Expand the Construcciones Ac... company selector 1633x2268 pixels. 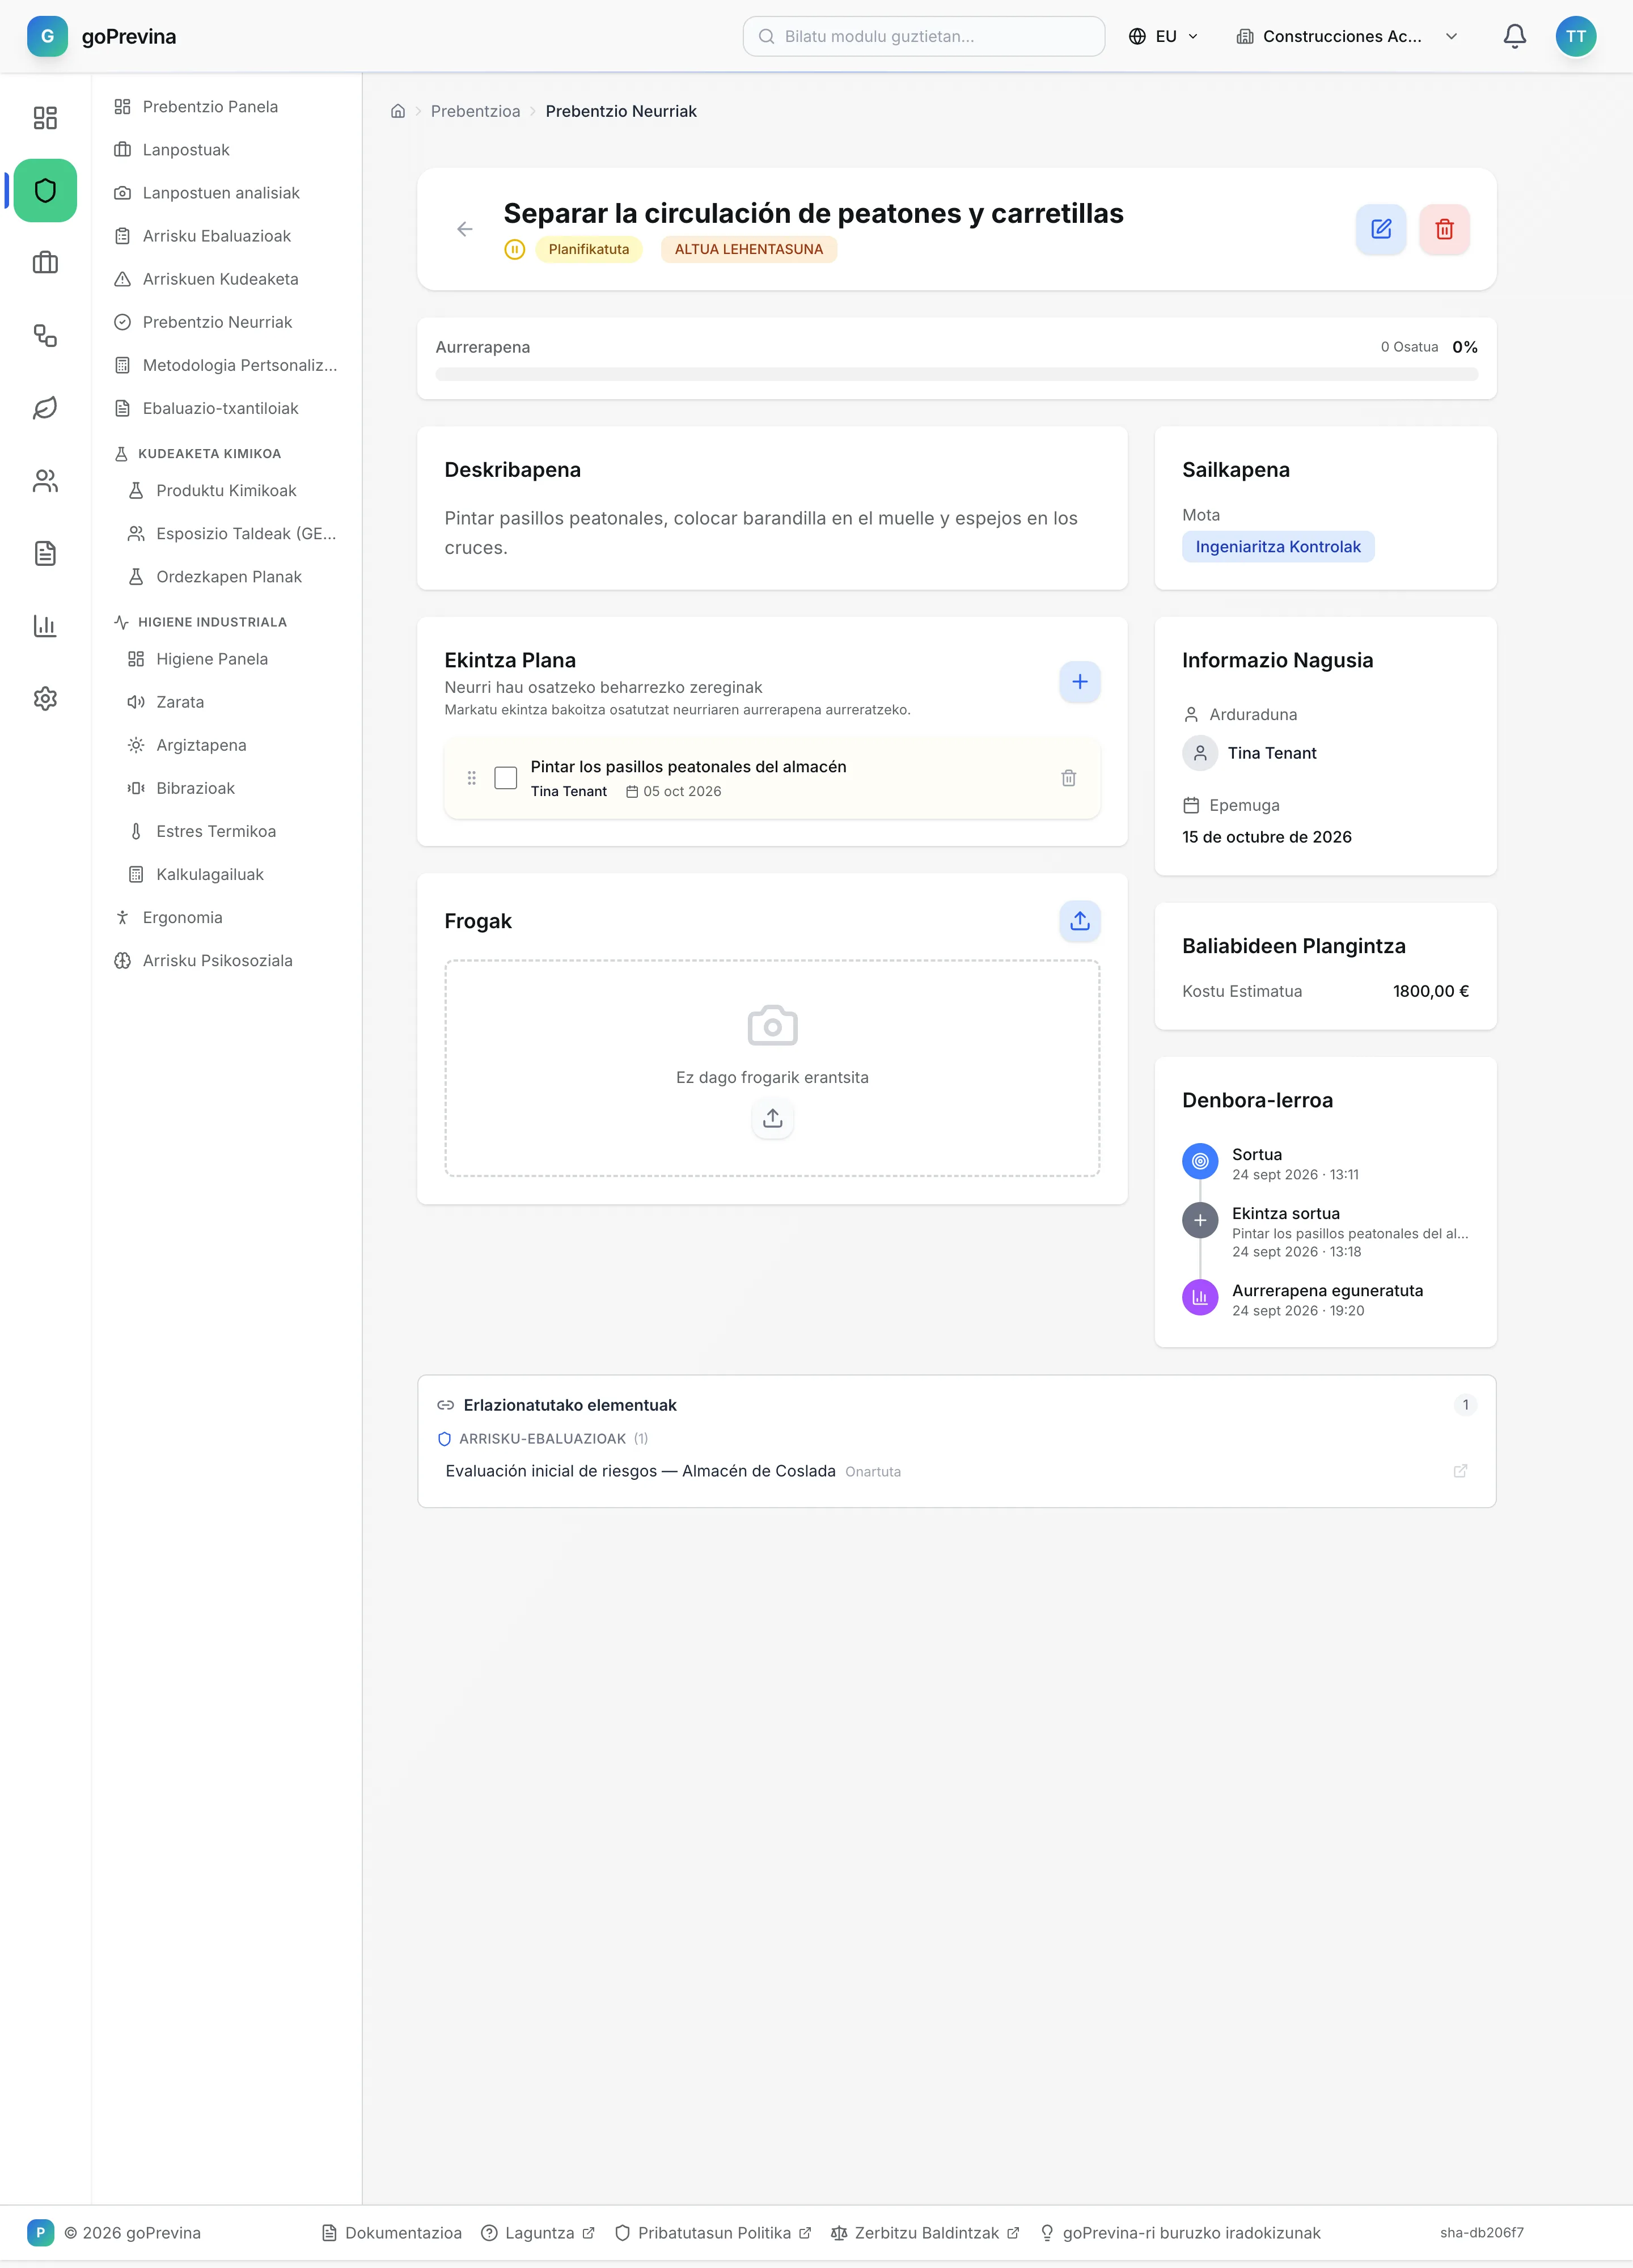point(1346,36)
